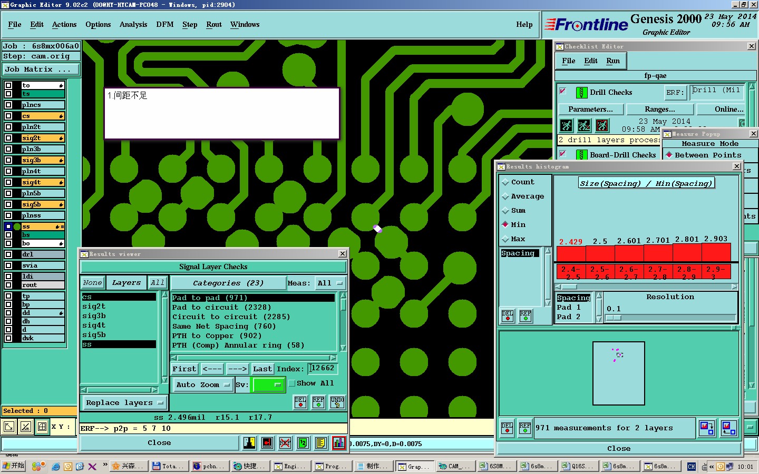Click the green Board-Drill Checks icon
This screenshot has width=759, height=474.
[581, 155]
